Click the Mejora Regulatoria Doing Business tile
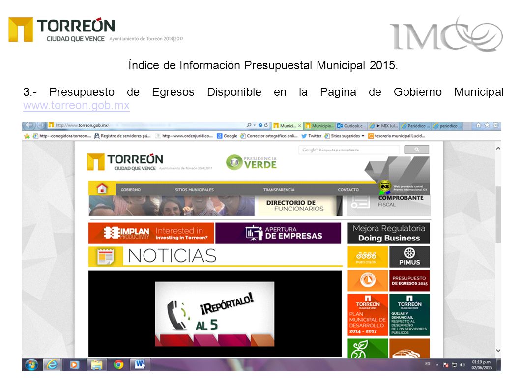 [389, 233]
